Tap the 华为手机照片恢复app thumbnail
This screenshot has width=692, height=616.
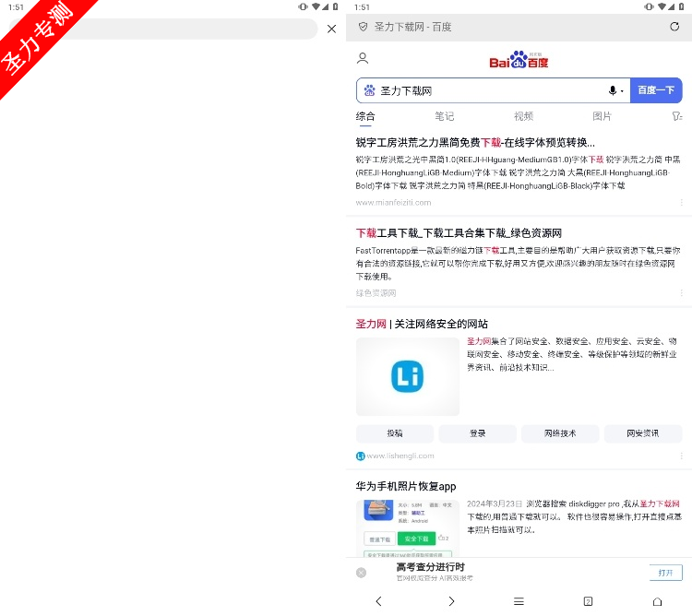tap(407, 528)
